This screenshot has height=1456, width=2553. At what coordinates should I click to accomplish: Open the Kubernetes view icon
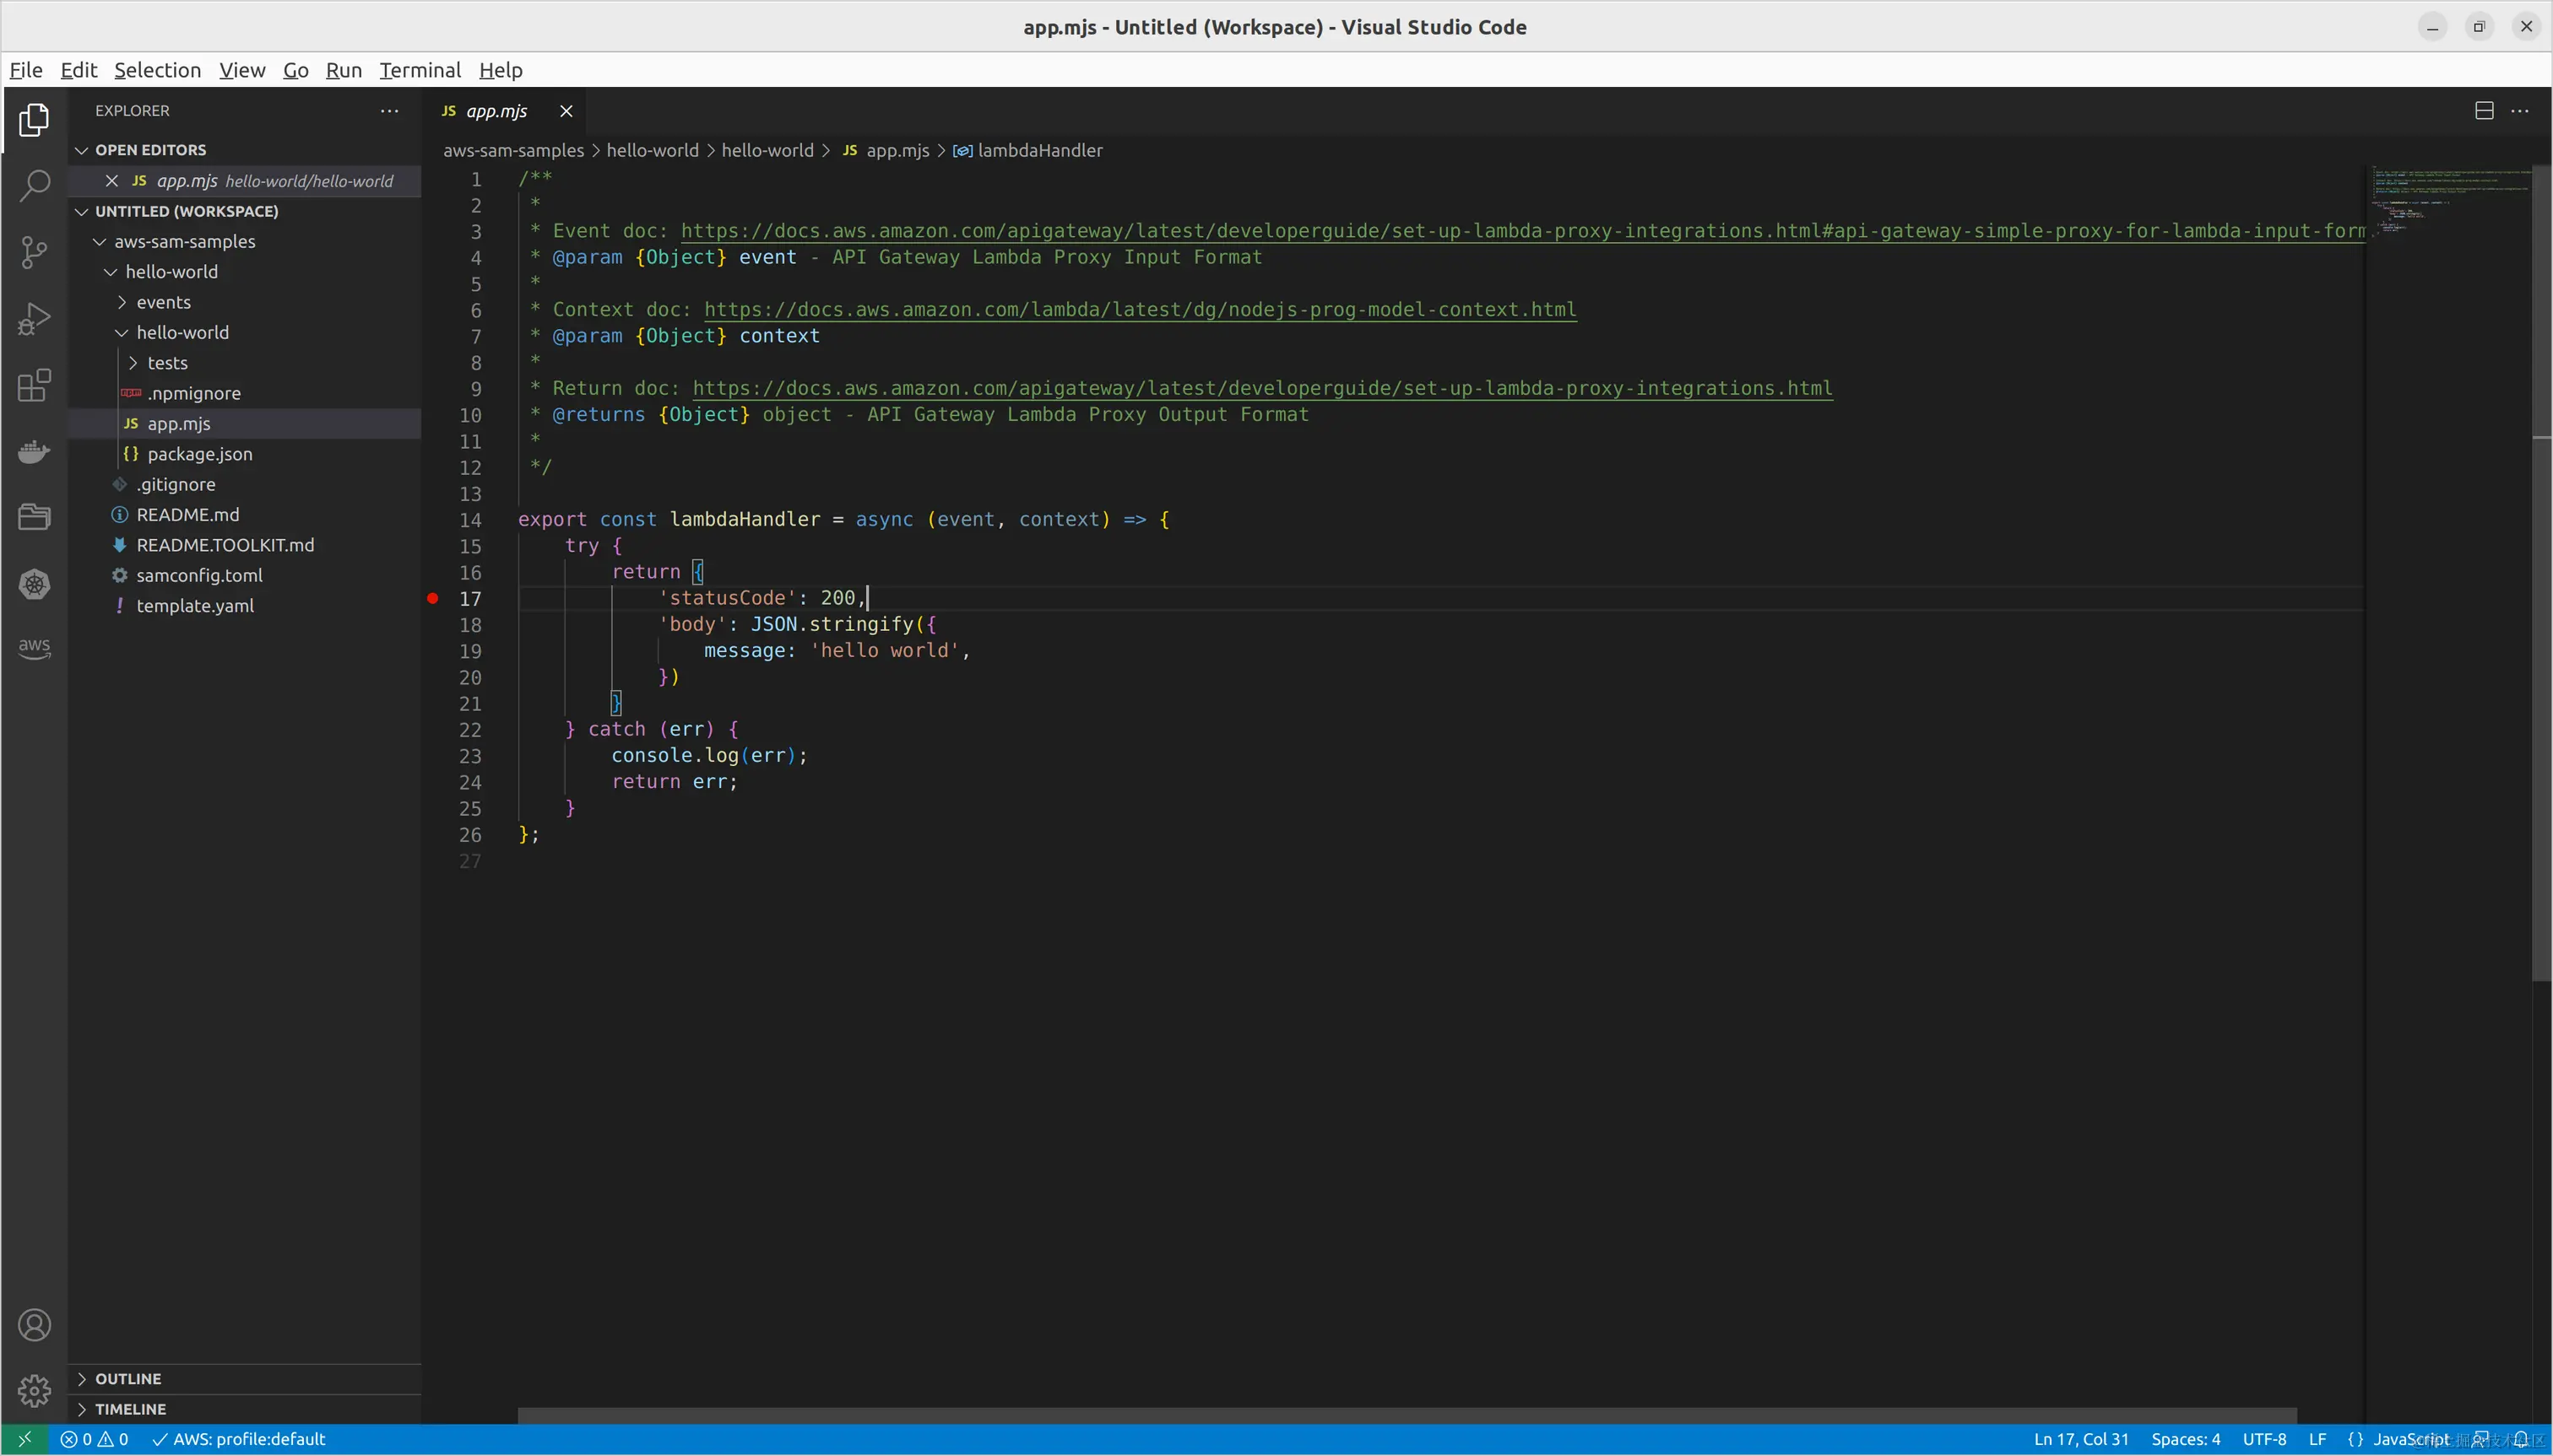pyautogui.click(x=34, y=584)
